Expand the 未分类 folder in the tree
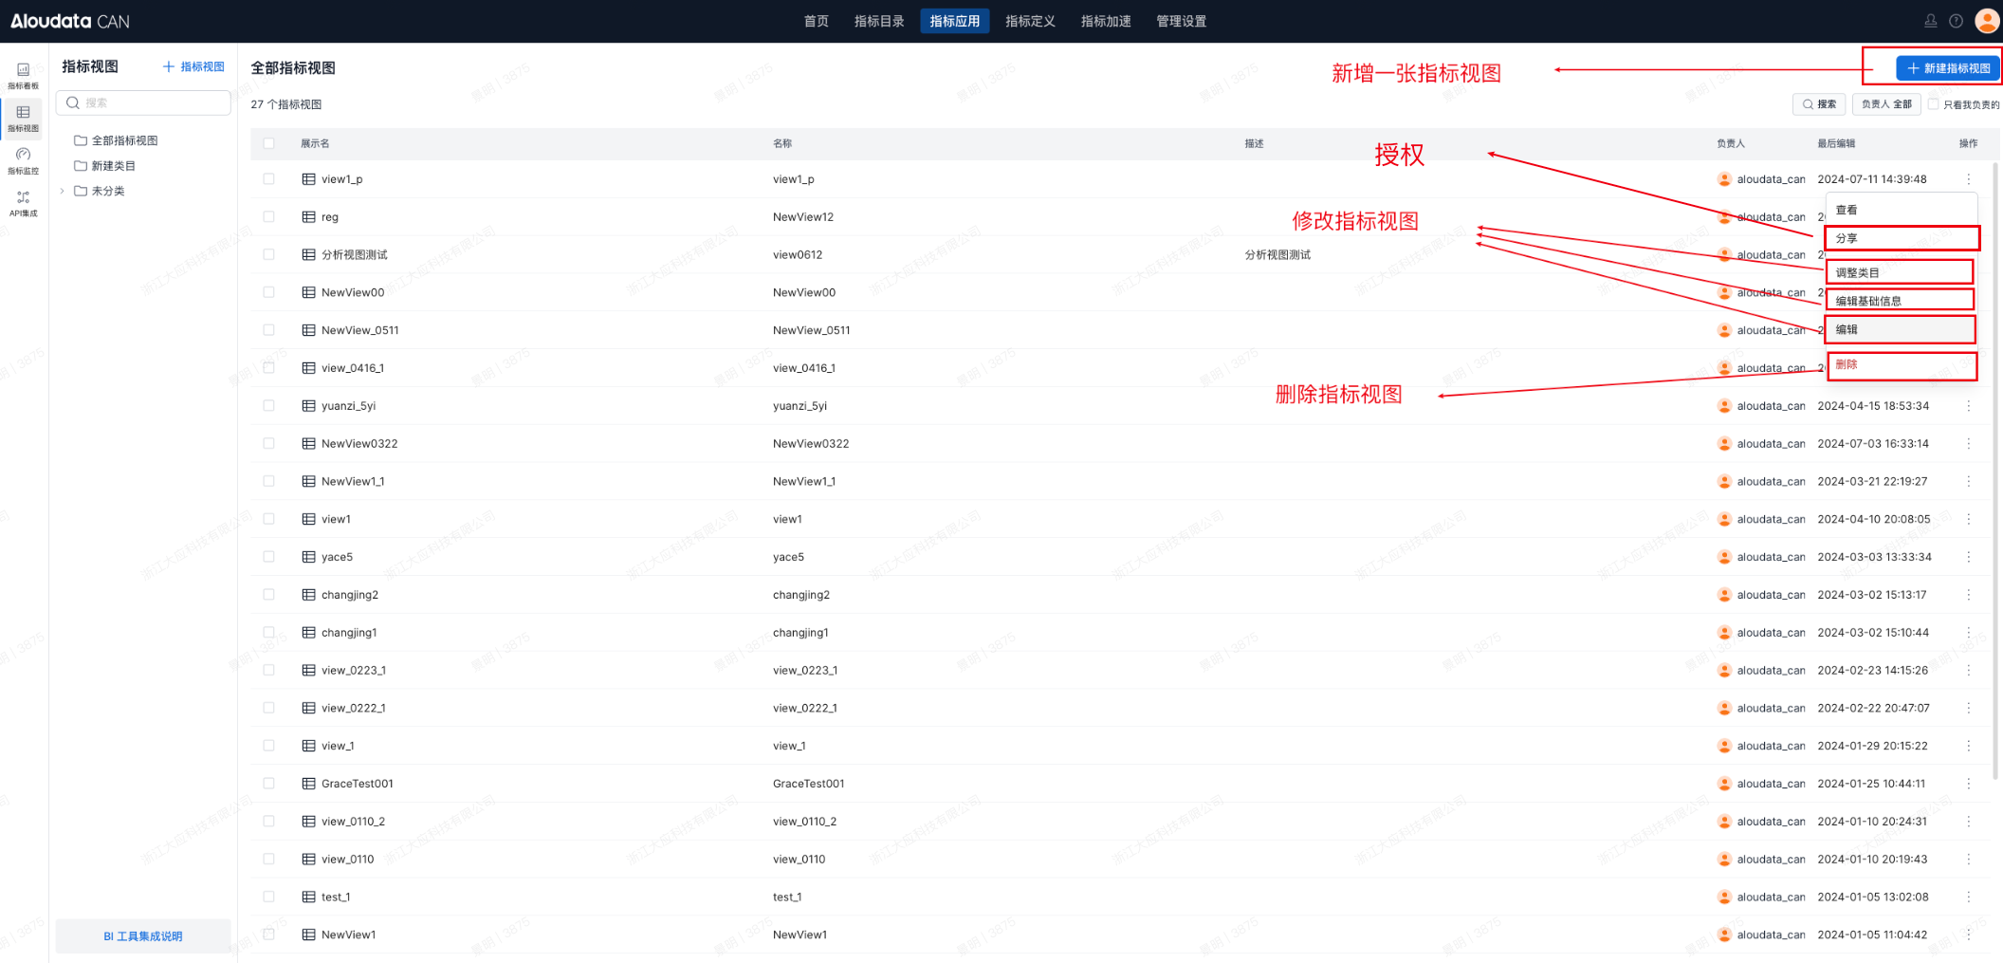This screenshot has width=2003, height=963. click(63, 191)
